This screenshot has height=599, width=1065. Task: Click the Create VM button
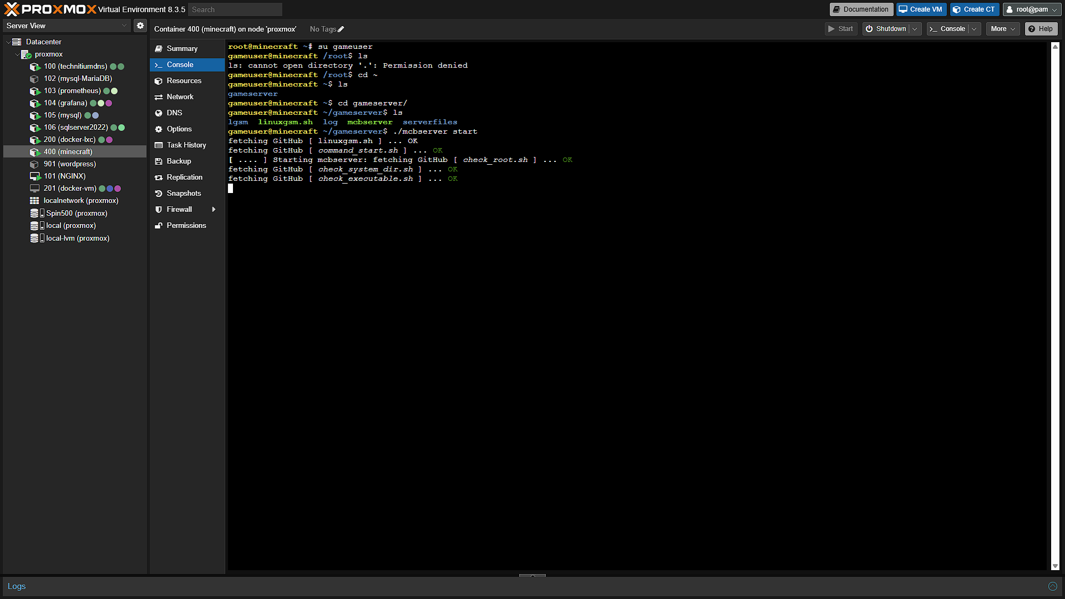(x=921, y=9)
